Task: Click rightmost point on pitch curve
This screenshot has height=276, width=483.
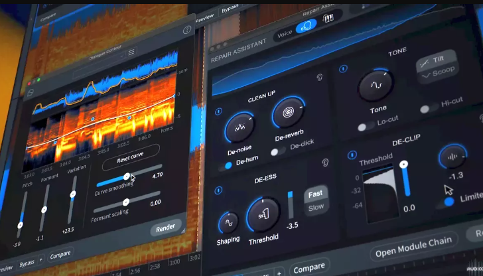Action: 174,96
